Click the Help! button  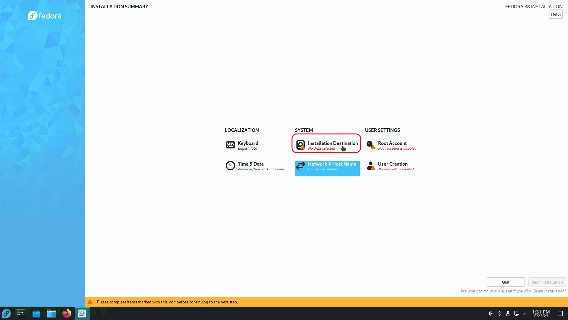pyautogui.click(x=556, y=14)
